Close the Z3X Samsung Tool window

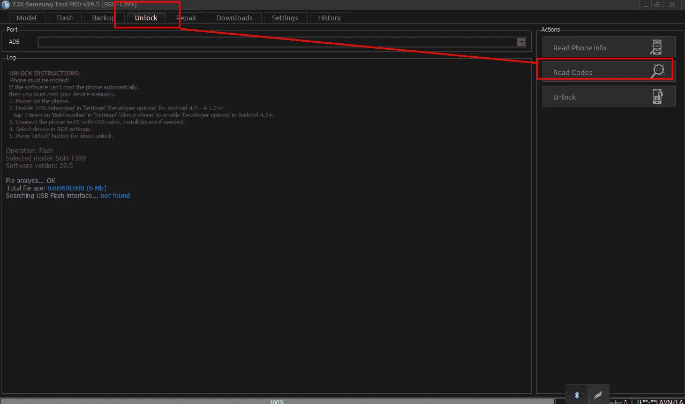pos(673,4)
